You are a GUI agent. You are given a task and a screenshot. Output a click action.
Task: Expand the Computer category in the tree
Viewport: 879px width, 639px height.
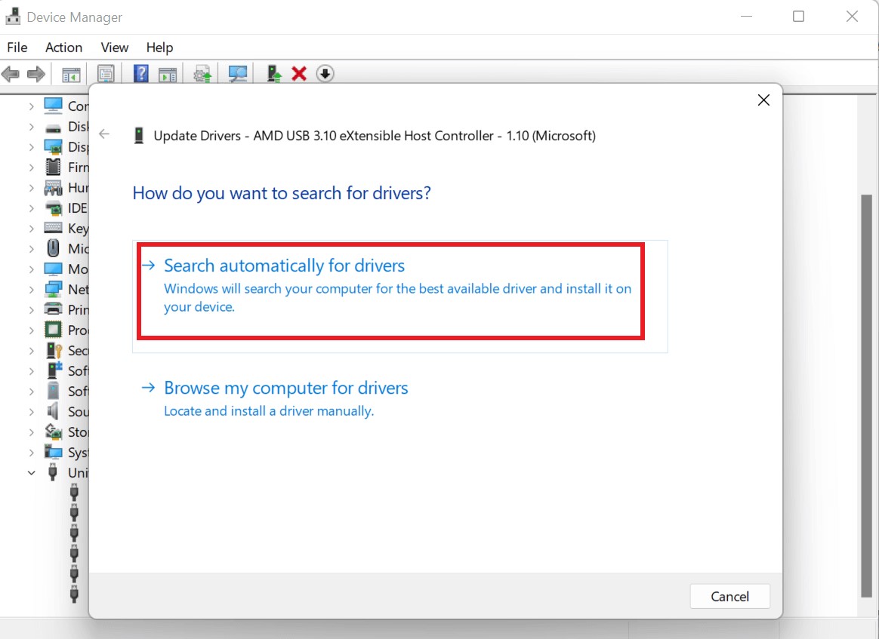tap(31, 106)
